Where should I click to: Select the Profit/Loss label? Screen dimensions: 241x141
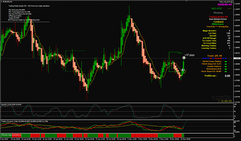(211, 76)
